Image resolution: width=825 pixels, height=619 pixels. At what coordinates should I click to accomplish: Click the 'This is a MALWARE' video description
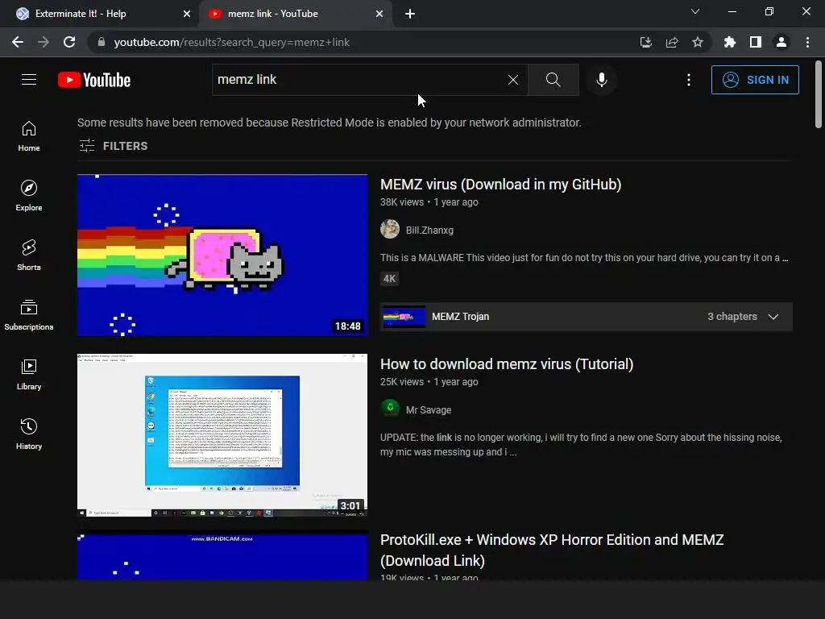point(584,257)
